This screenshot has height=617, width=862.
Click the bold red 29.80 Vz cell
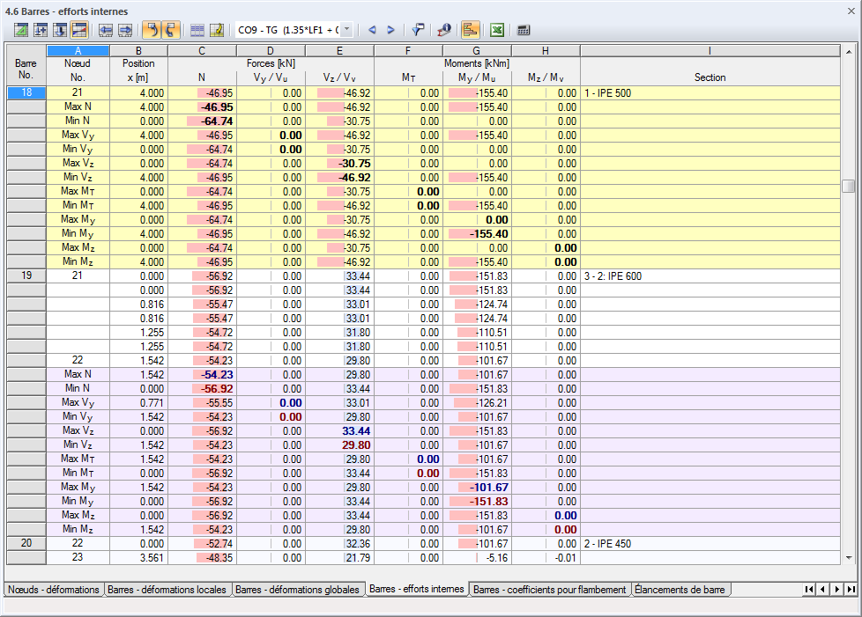(x=339, y=445)
